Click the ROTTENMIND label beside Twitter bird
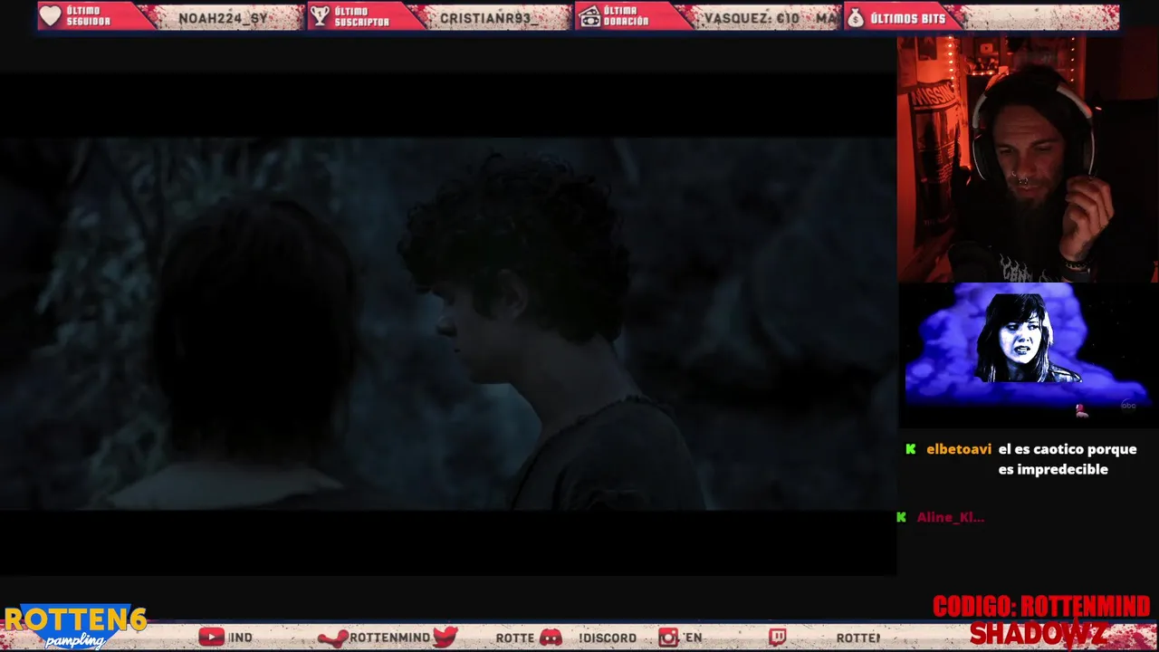The width and height of the screenshot is (1159, 652). (x=389, y=638)
